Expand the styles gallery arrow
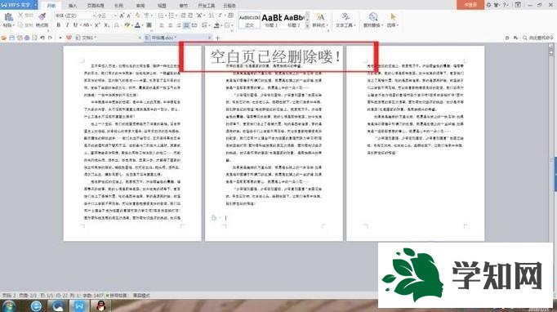 tap(307, 26)
